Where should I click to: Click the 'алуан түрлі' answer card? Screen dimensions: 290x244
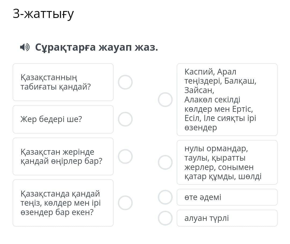pyautogui.click(x=227, y=218)
